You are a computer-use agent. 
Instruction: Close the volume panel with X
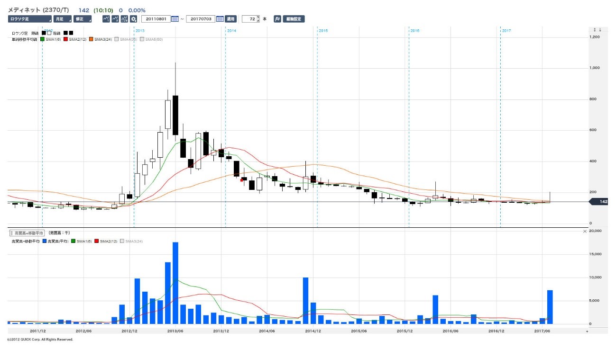pyautogui.click(x=585, y=231)
